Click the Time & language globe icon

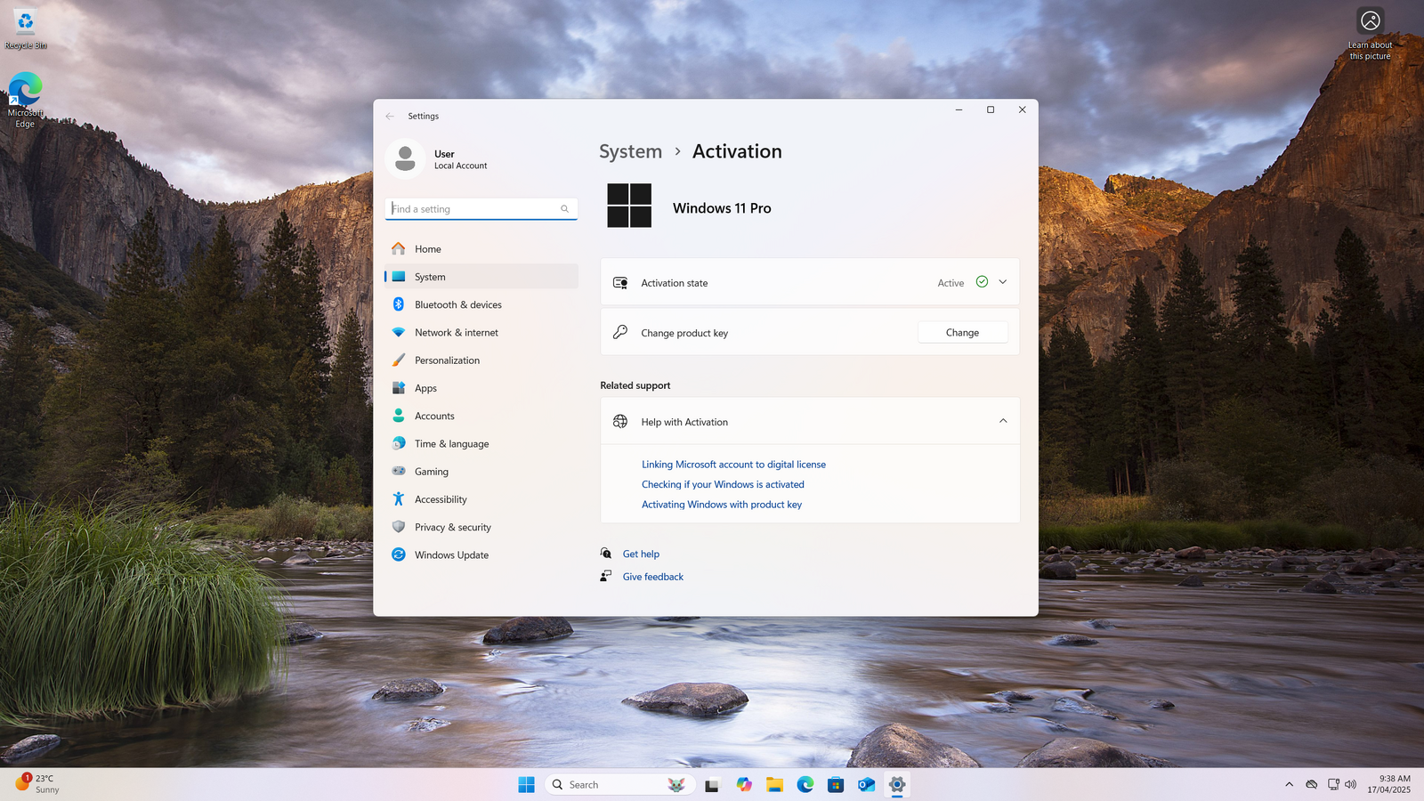(399, 443)
